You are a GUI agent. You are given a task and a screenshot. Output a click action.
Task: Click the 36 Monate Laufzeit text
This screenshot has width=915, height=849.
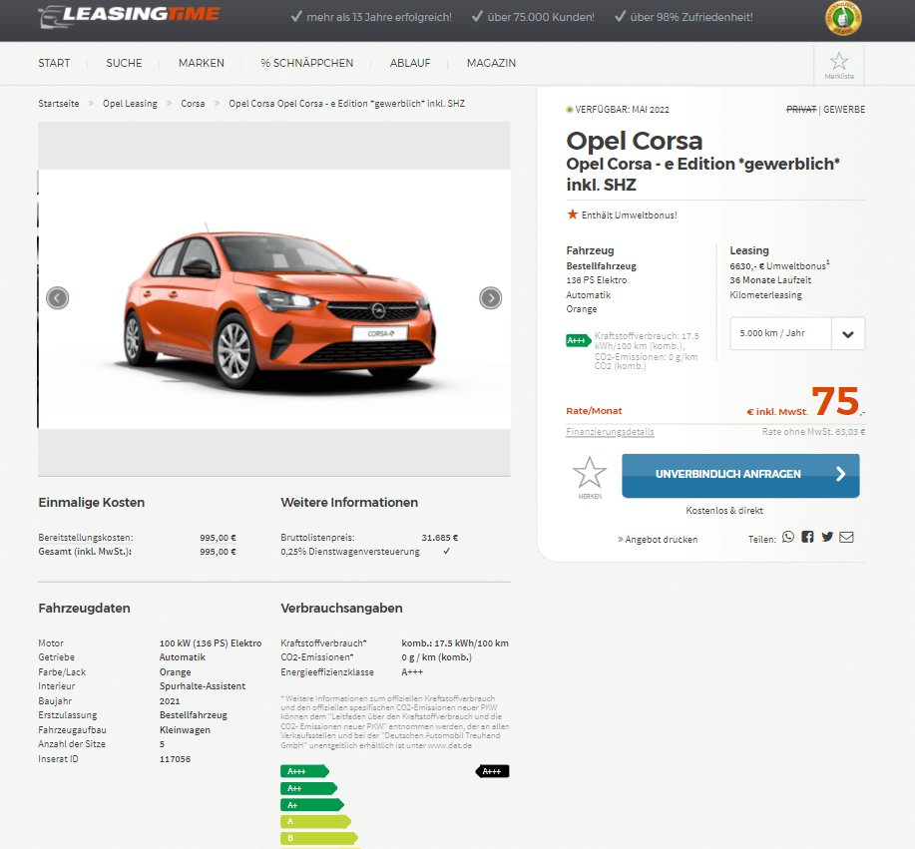(770, 280)
